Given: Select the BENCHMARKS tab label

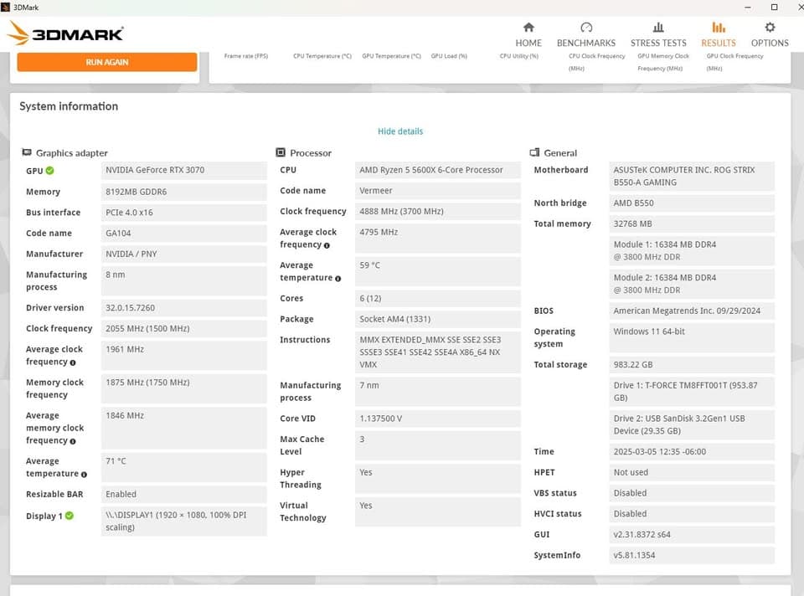Looking at the screenshot, I should 586,43.
